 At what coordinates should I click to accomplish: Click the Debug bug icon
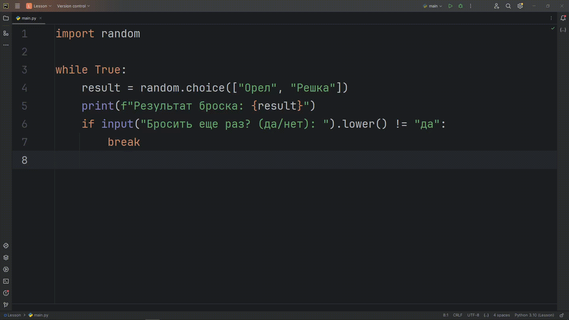461,6
